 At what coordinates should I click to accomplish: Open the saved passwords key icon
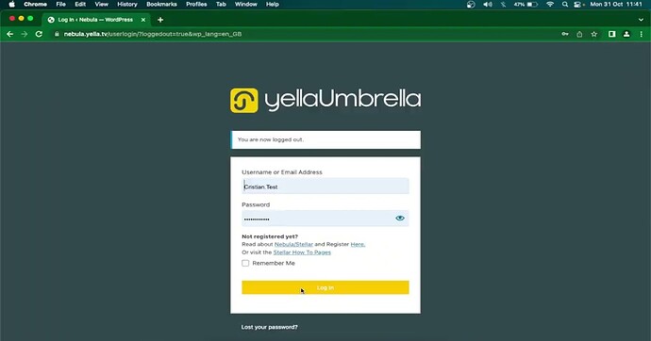[x=565, y=34]
